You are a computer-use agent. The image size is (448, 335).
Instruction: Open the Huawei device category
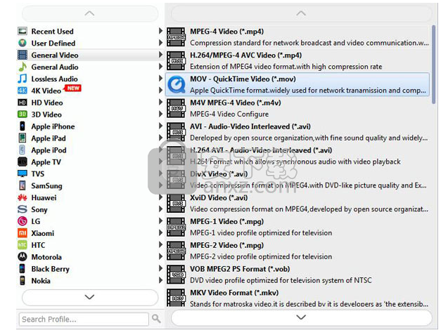90,197
